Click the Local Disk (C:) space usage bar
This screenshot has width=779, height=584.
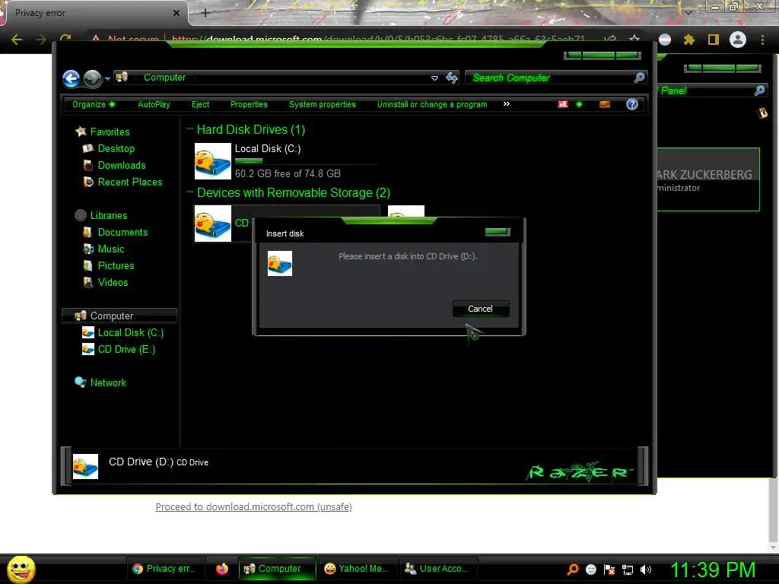[x=306, y=161]
